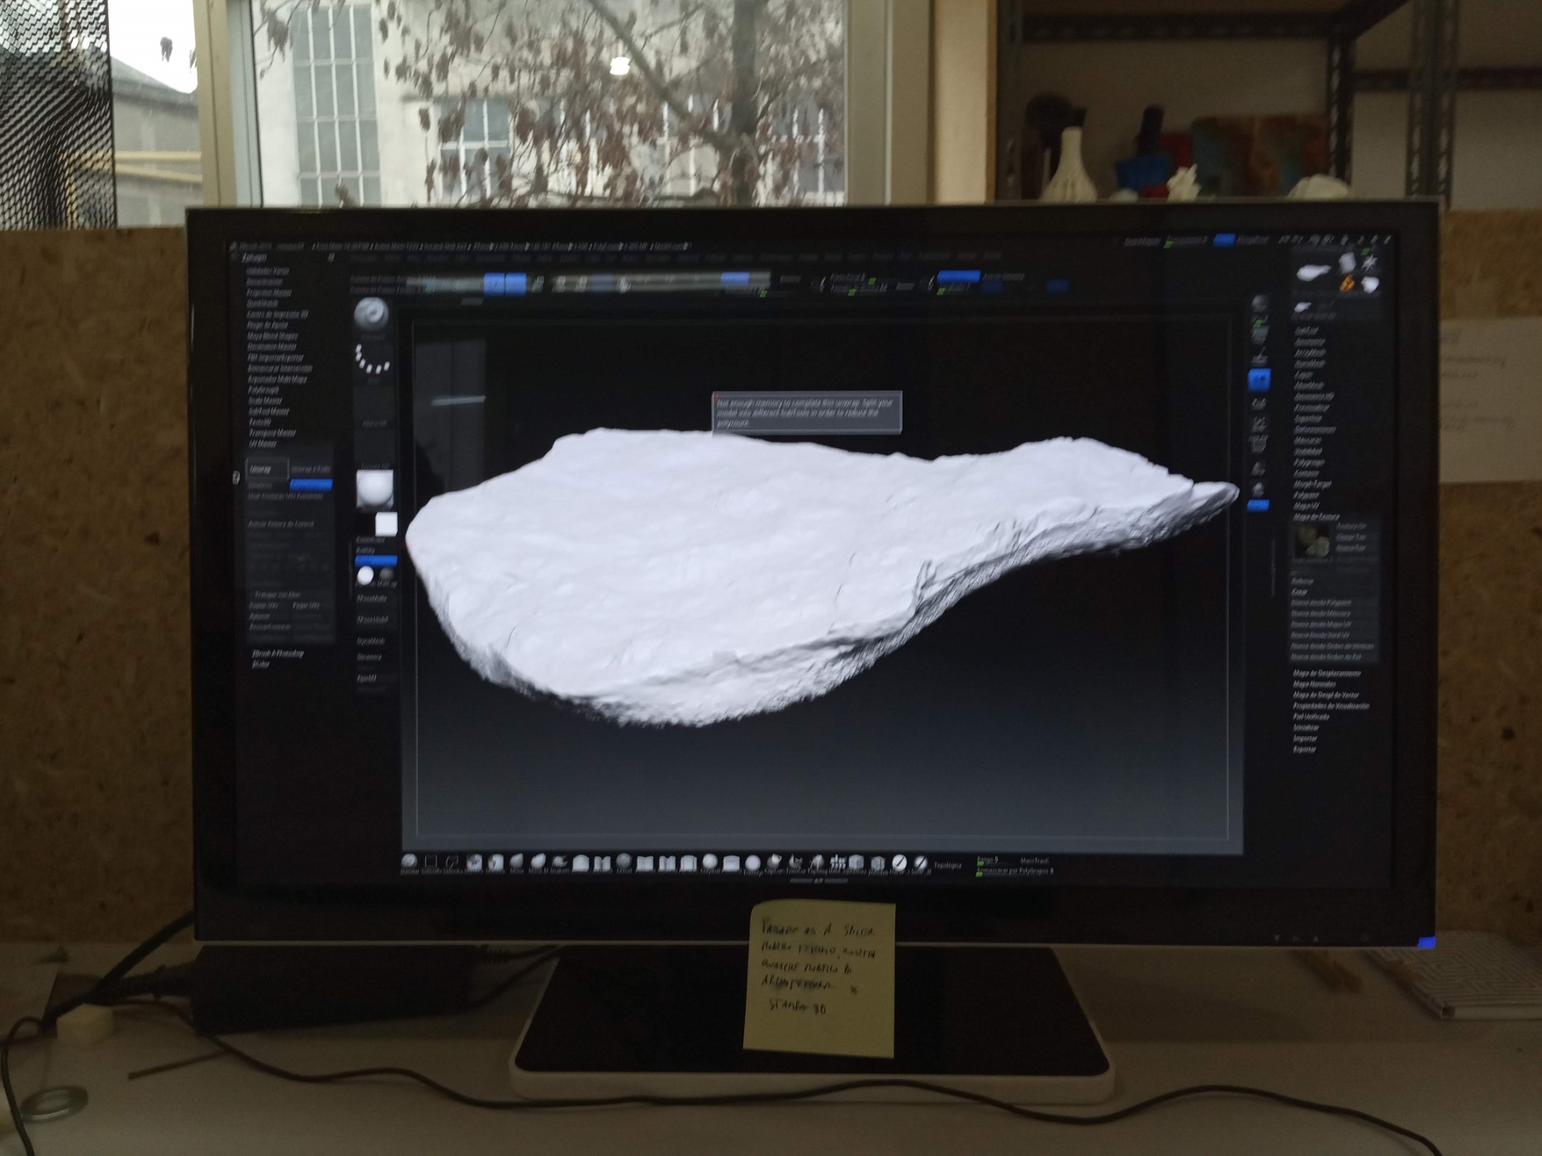Click the large blue highlighted right shelf button

[x=1258, y=380]
